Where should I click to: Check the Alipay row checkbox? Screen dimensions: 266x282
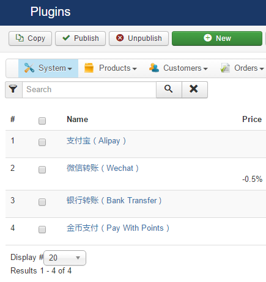(x=42, y=142)
